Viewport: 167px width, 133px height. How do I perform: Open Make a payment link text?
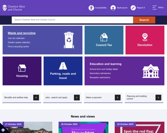click(x=94, y=98)
